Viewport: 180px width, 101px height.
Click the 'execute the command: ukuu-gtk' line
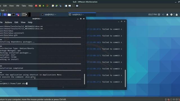point(17,77)
